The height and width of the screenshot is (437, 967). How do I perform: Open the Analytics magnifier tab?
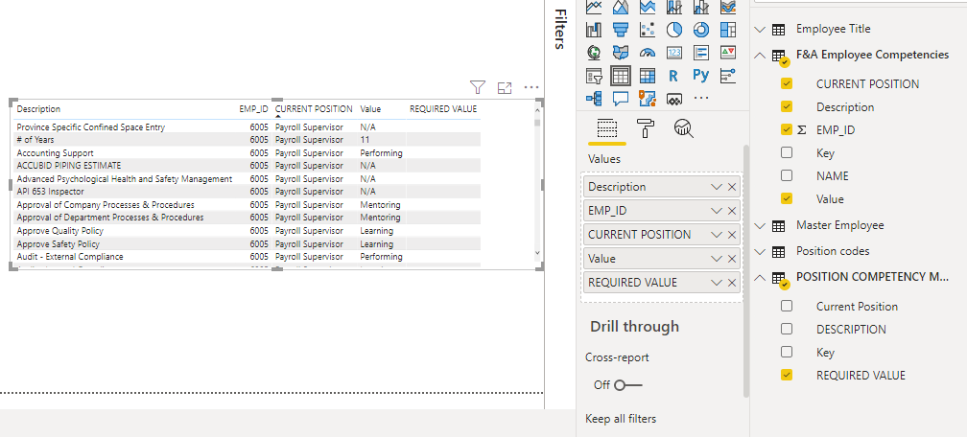point(684,128)
